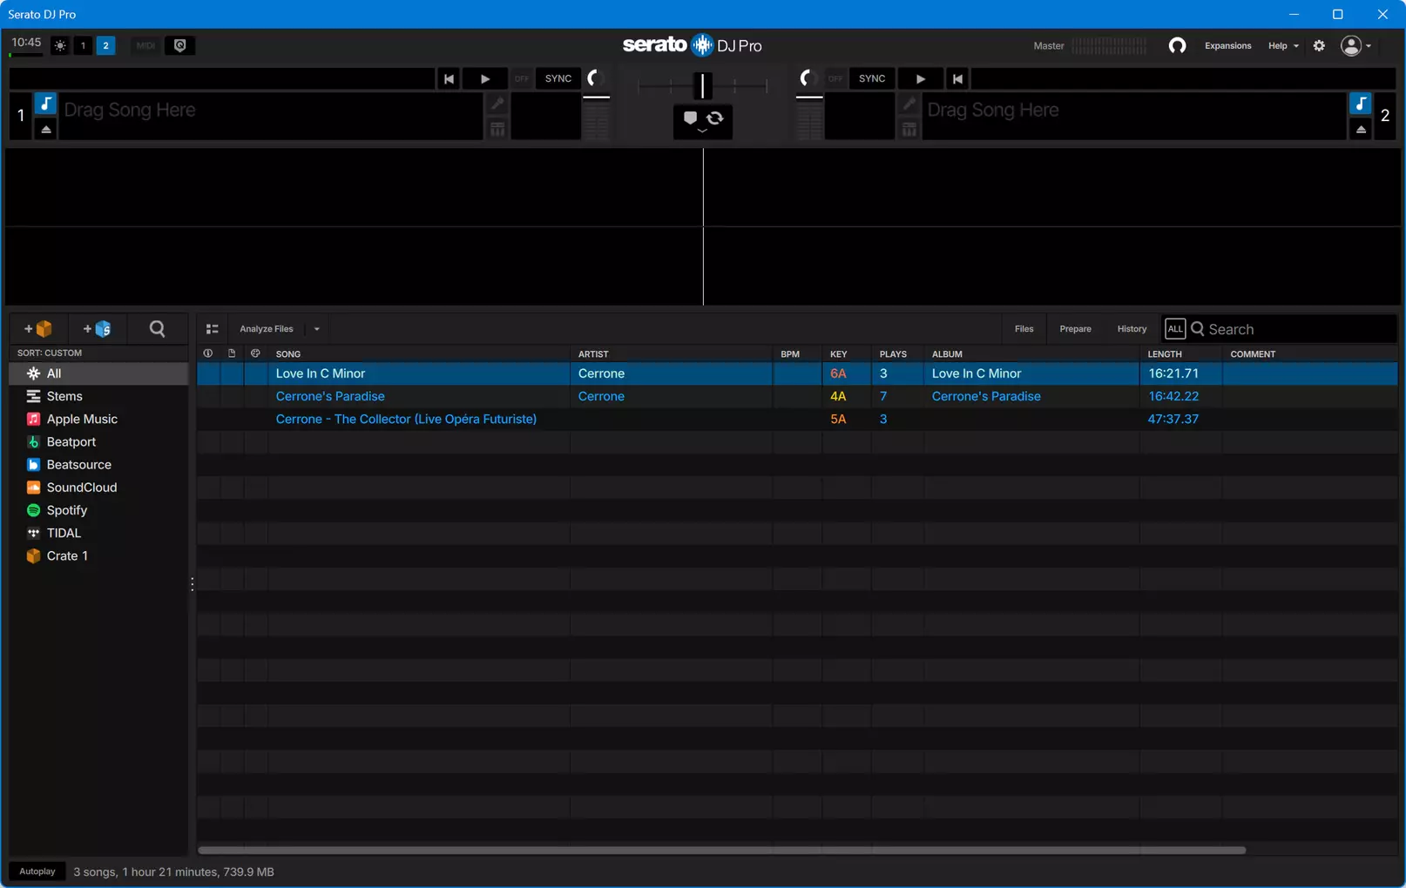
Task: Open the user account dropdown
Action: 1356,45
